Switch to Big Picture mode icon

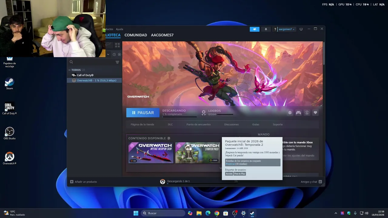pos(301,29)
